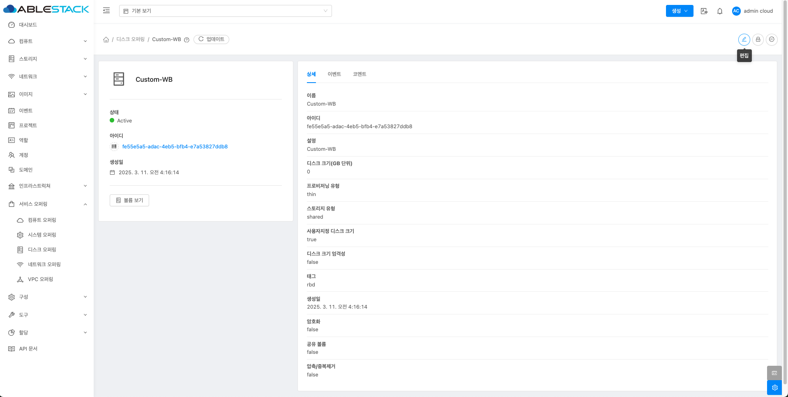Select 컴퓨트 오퍼링 in the sidebar

[42, 220]
